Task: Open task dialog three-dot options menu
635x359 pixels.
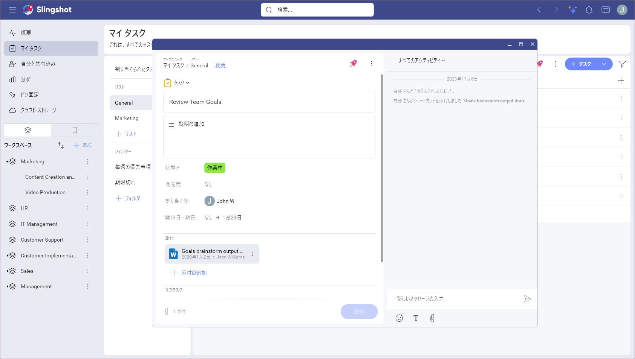Action: 372,64
